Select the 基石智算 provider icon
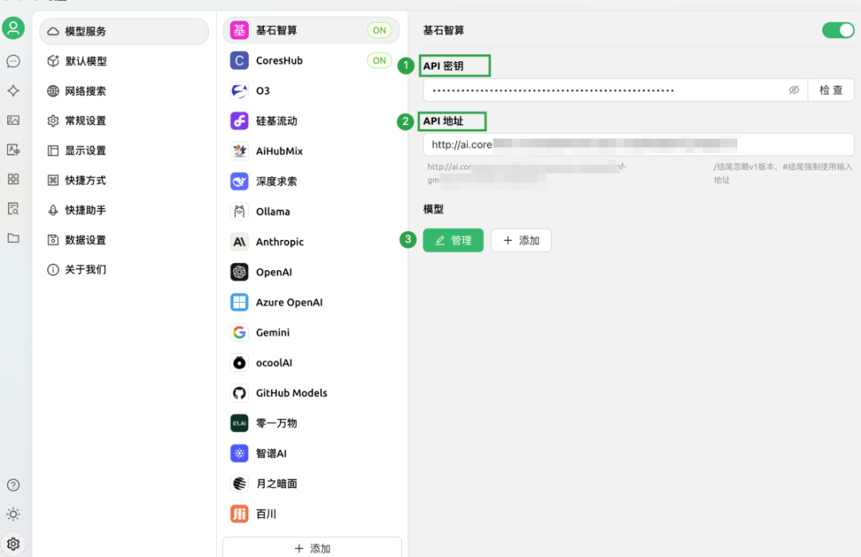Image resolution: width=861 pixels, height=557 pixels. click(x=239, y=30)
